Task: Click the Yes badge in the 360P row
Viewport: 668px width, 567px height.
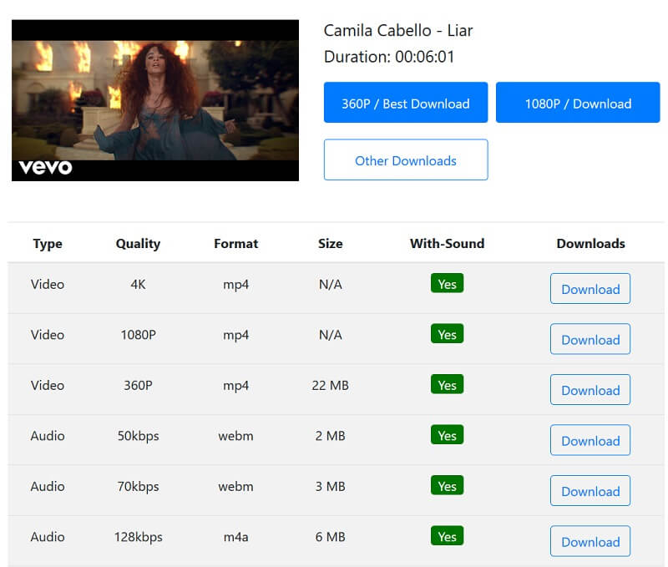Action: [447, 384]
